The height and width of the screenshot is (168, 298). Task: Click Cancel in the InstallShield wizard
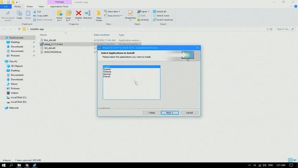tap(190, 113)
